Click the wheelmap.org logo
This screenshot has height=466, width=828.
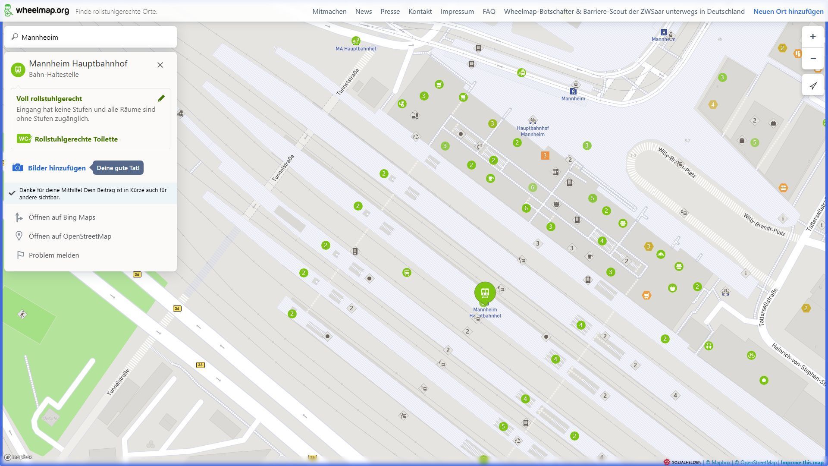tap(36, 11)
